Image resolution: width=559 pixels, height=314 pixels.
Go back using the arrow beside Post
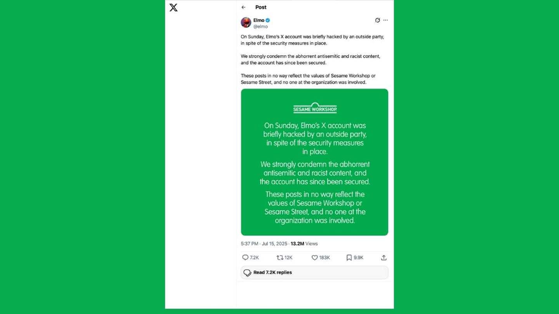[x=243, y=7]
